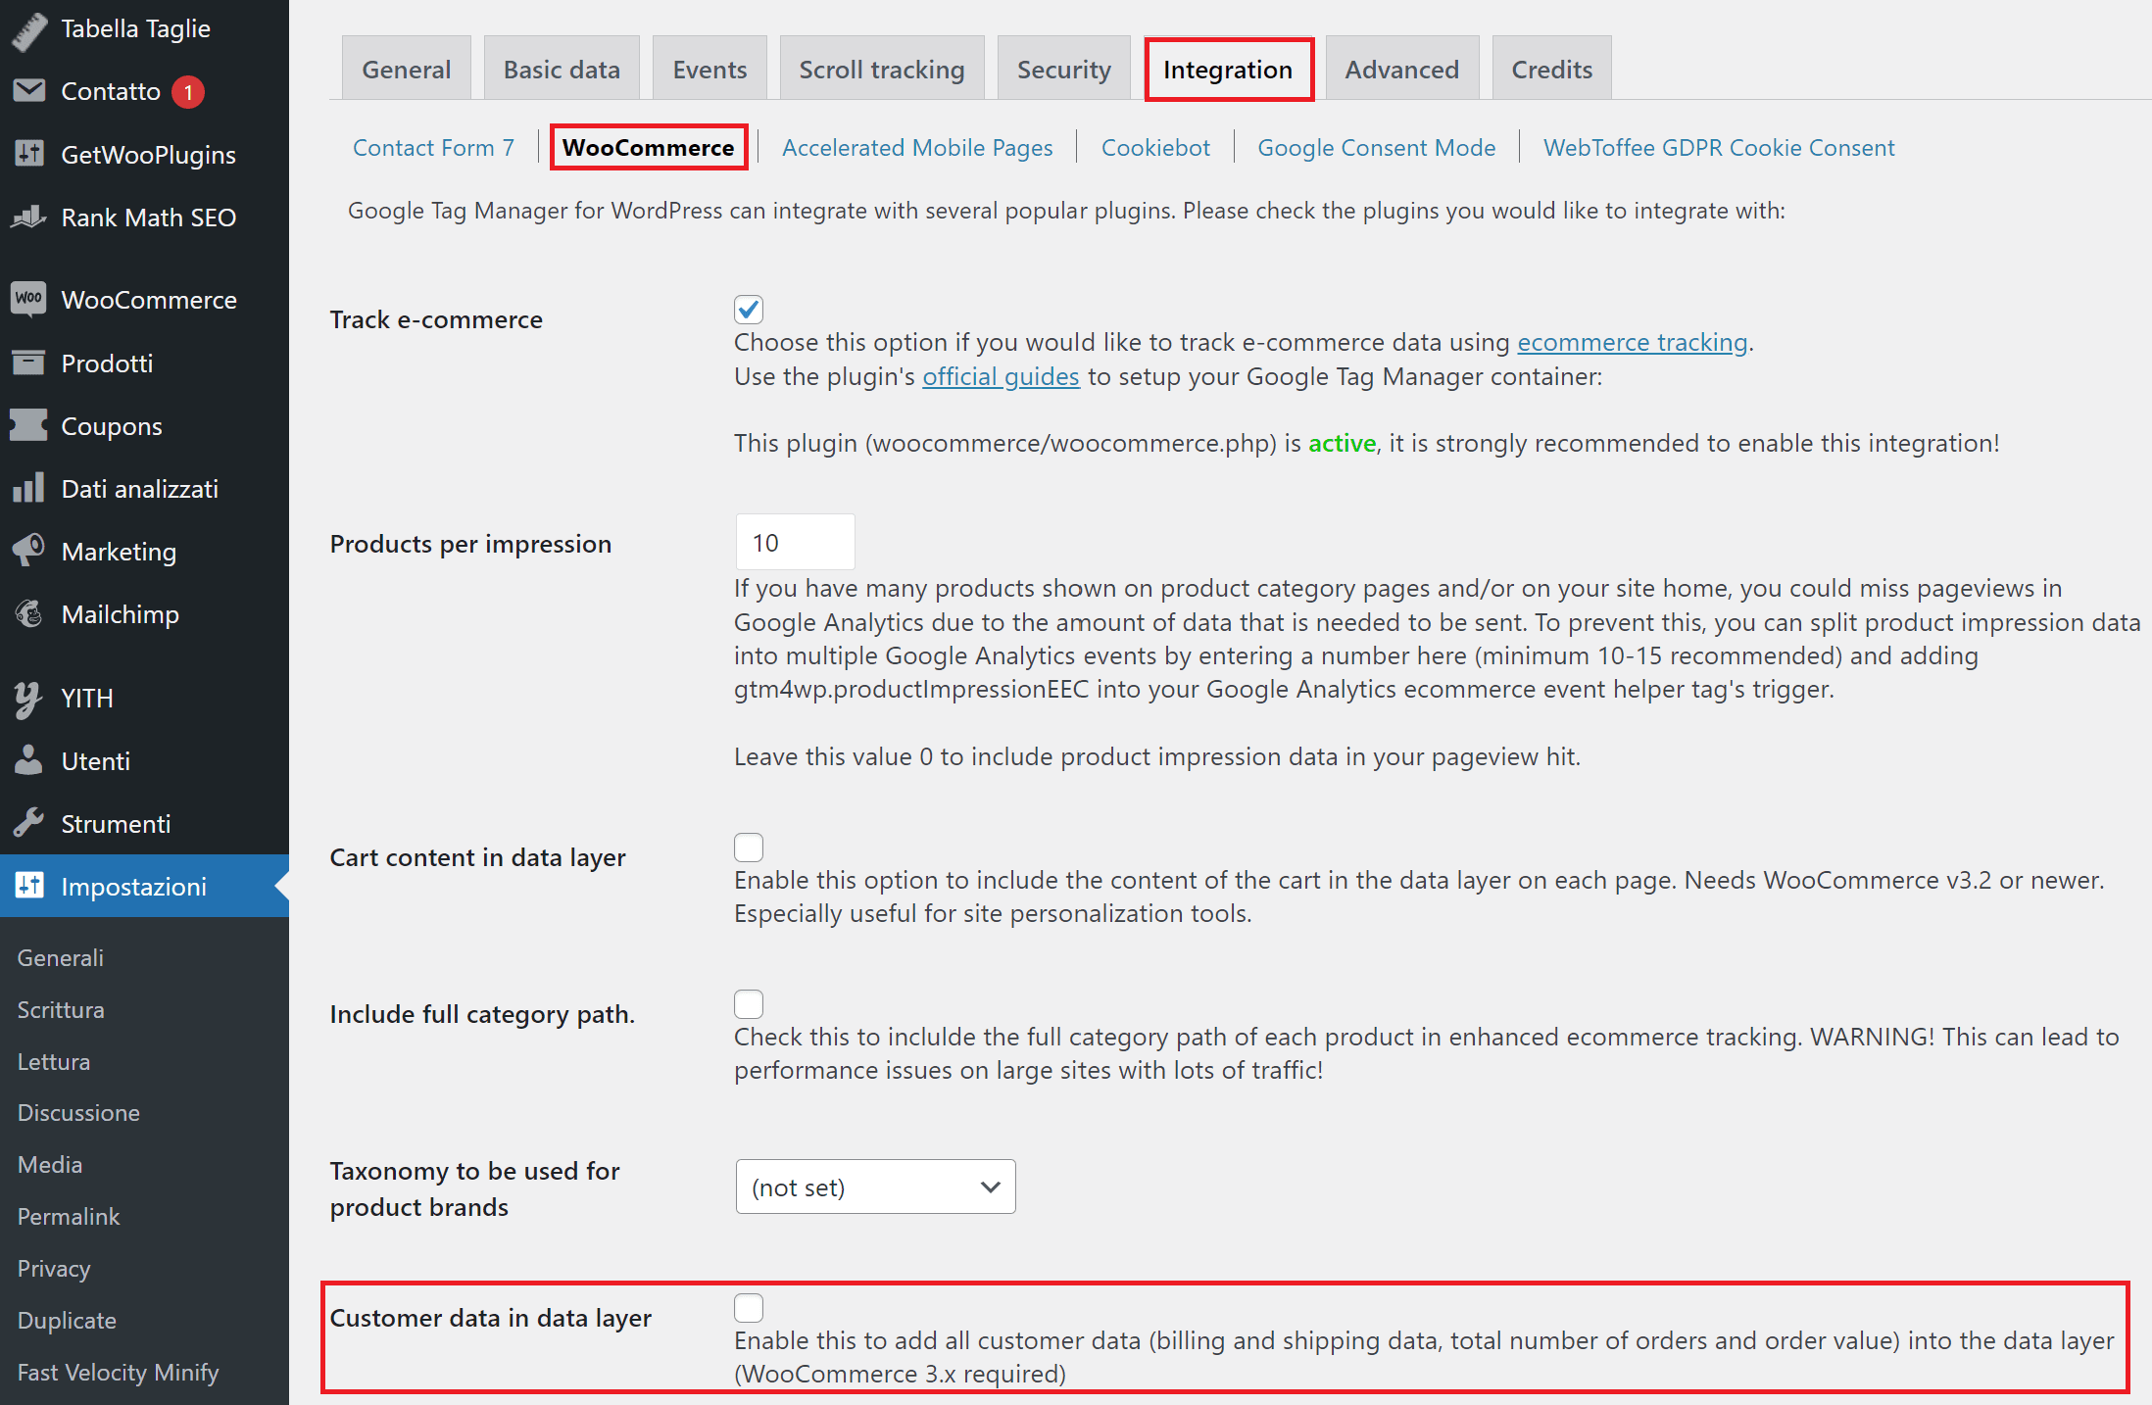Open the Cookiebot integration link
The width and height of the screenshot is (2152, 1405).
tap(1155, 147)
